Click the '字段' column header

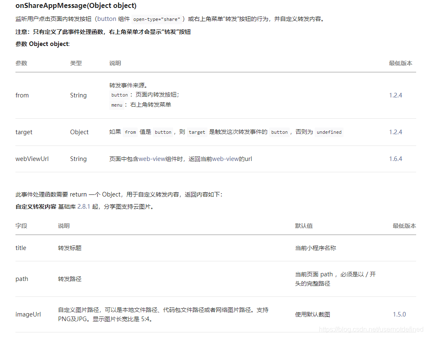(21, 226)
